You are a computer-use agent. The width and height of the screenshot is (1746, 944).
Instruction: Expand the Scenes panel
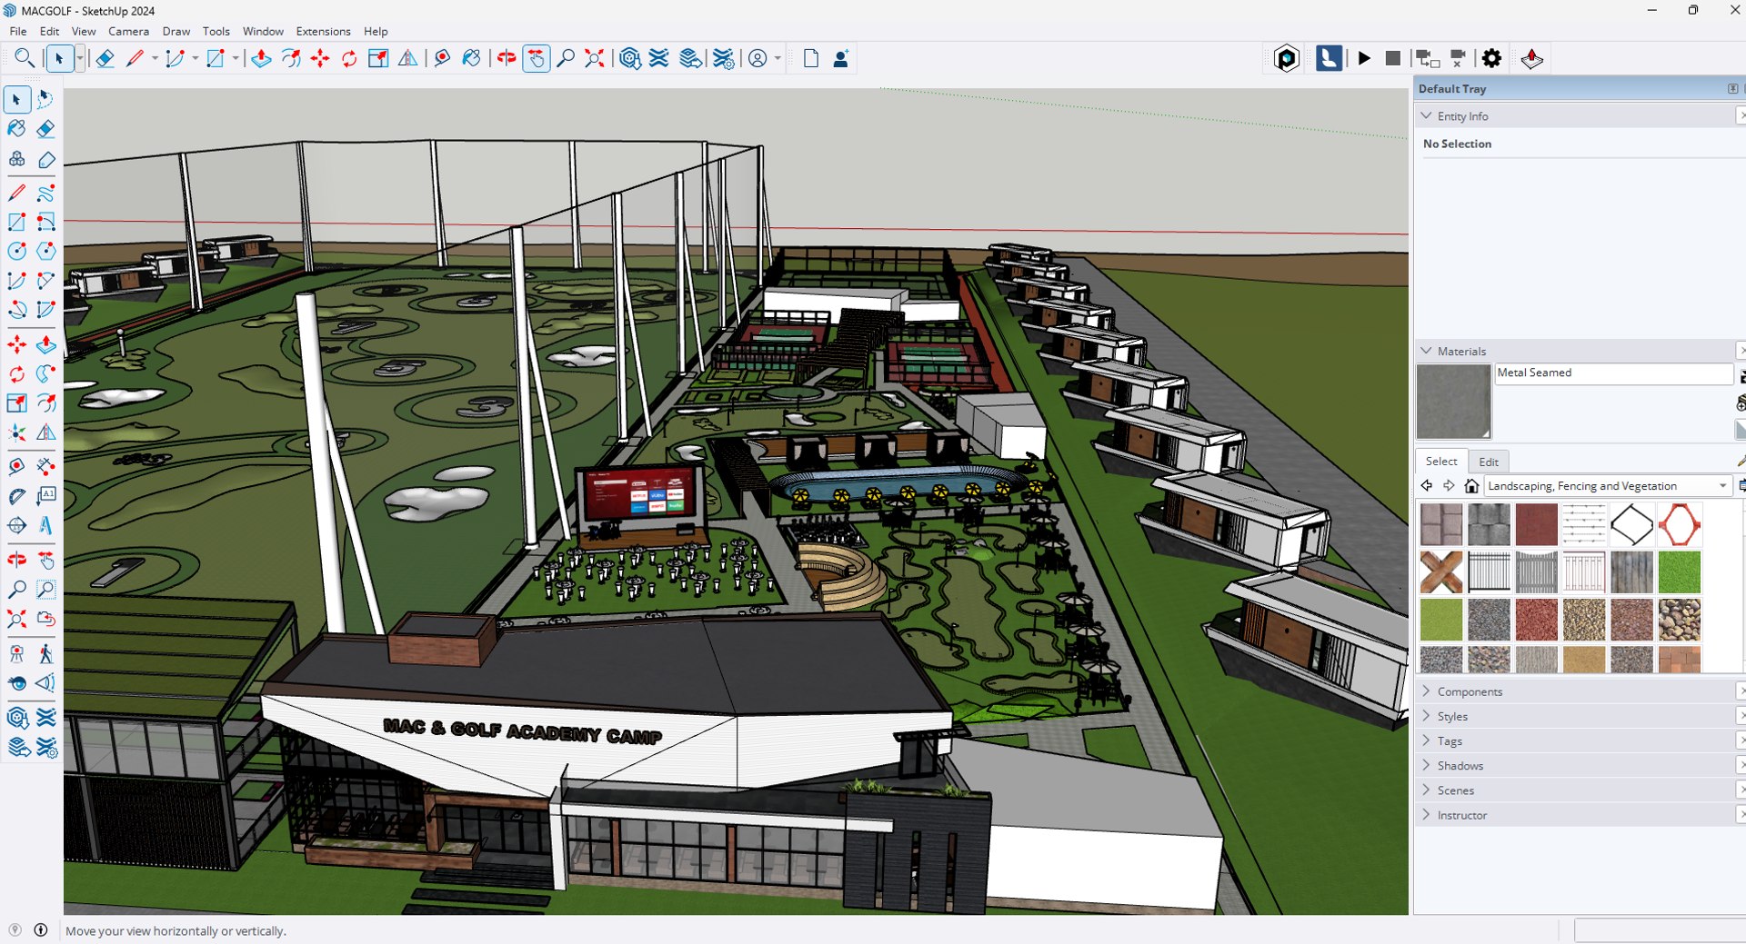tap(1426, 790)
